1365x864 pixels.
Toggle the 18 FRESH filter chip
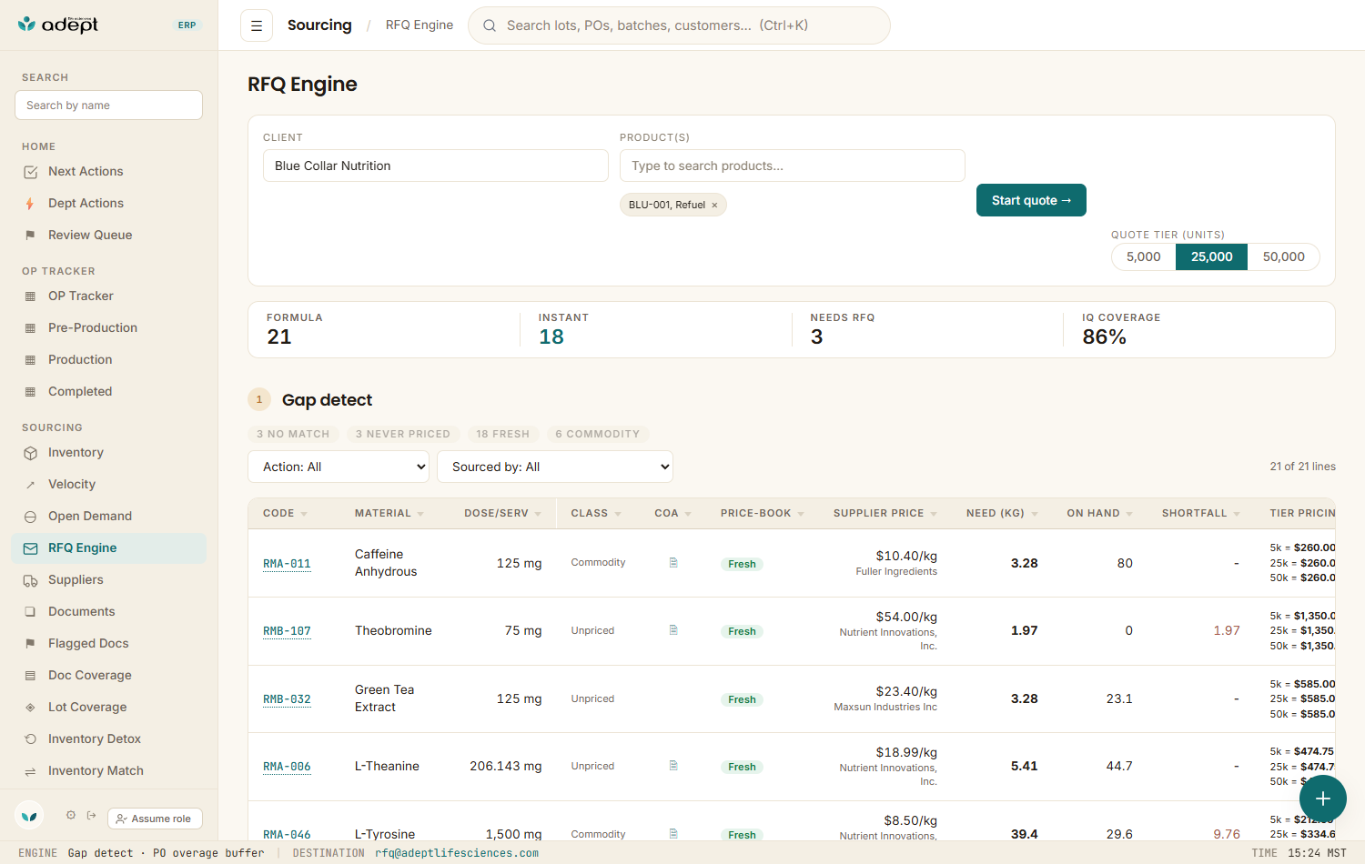click(x=503, y=435)
